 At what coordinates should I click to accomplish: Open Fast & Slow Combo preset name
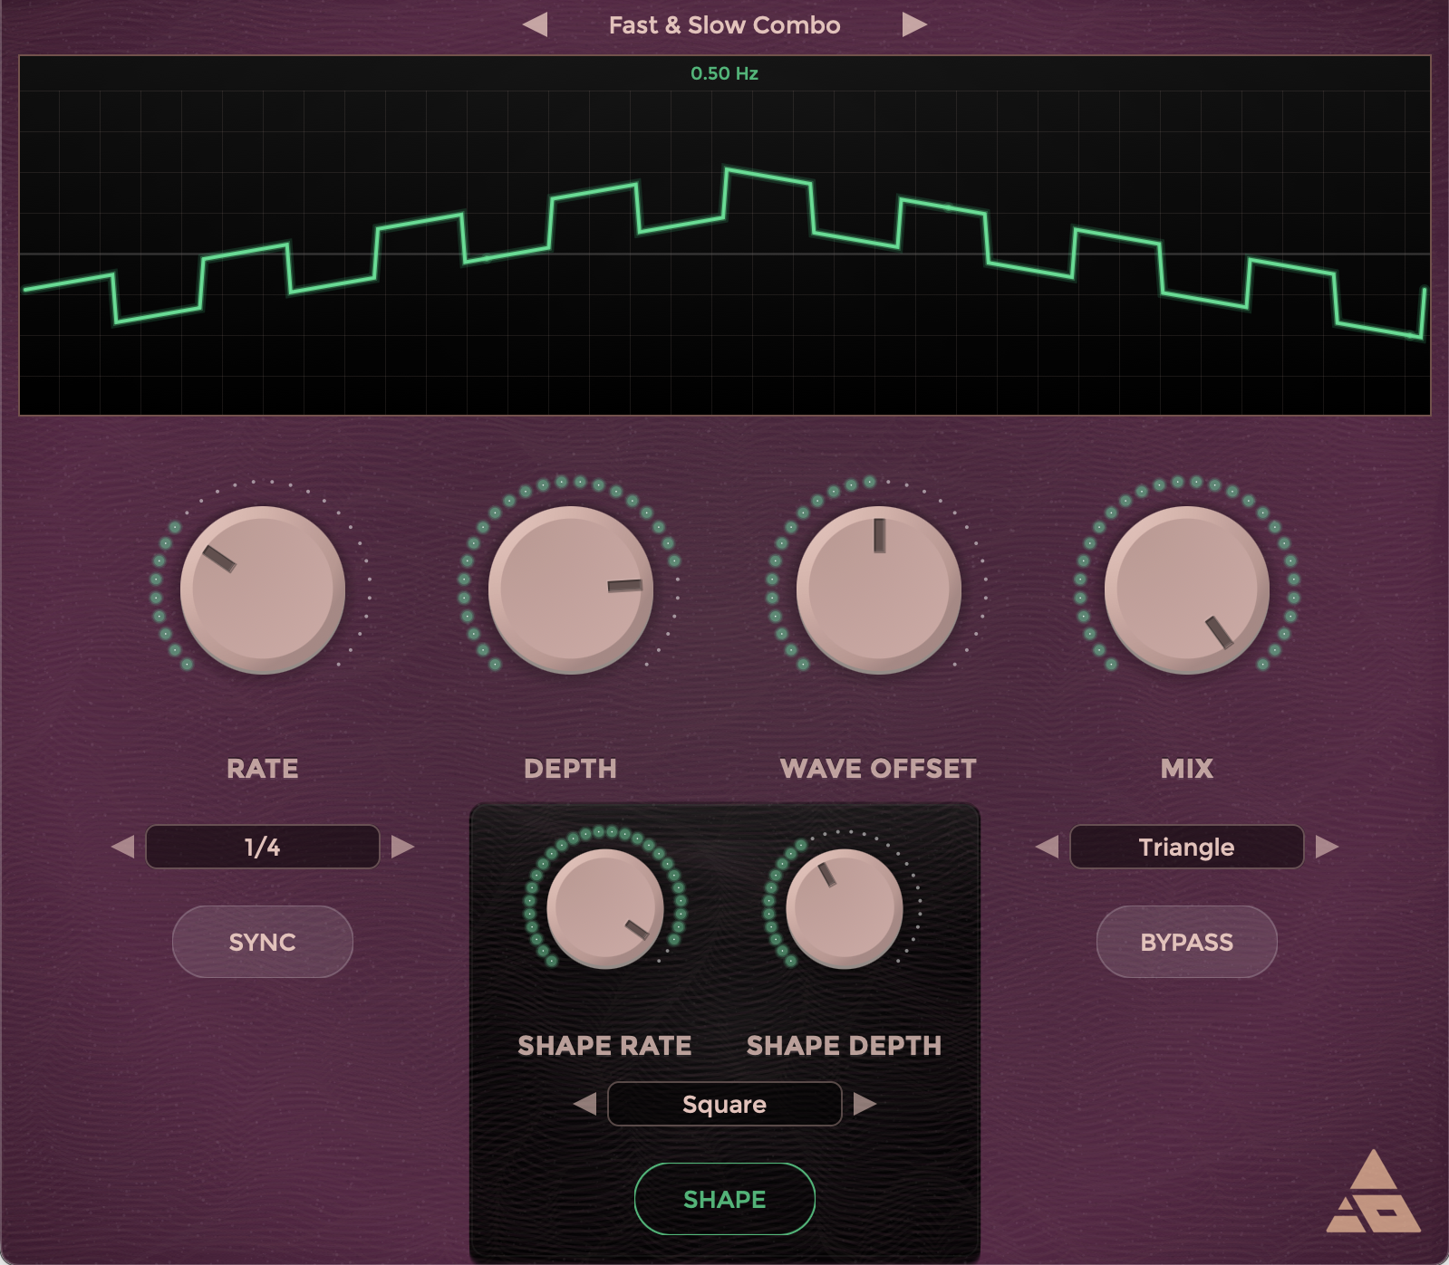[725, 25]
